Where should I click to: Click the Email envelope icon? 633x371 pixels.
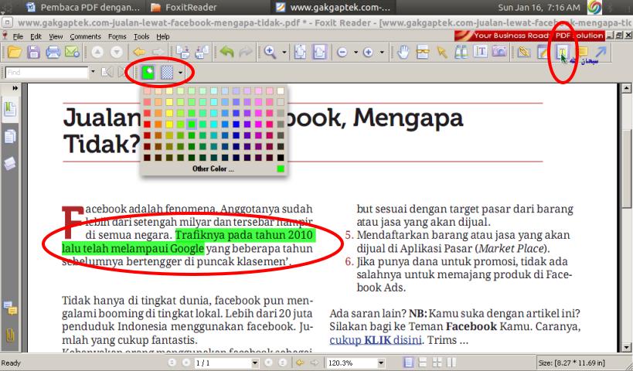(x=72, y=52)
